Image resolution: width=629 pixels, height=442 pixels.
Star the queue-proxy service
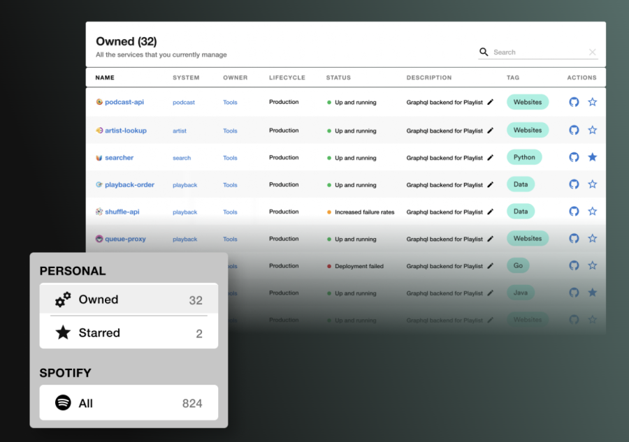(x=593, y=238)
